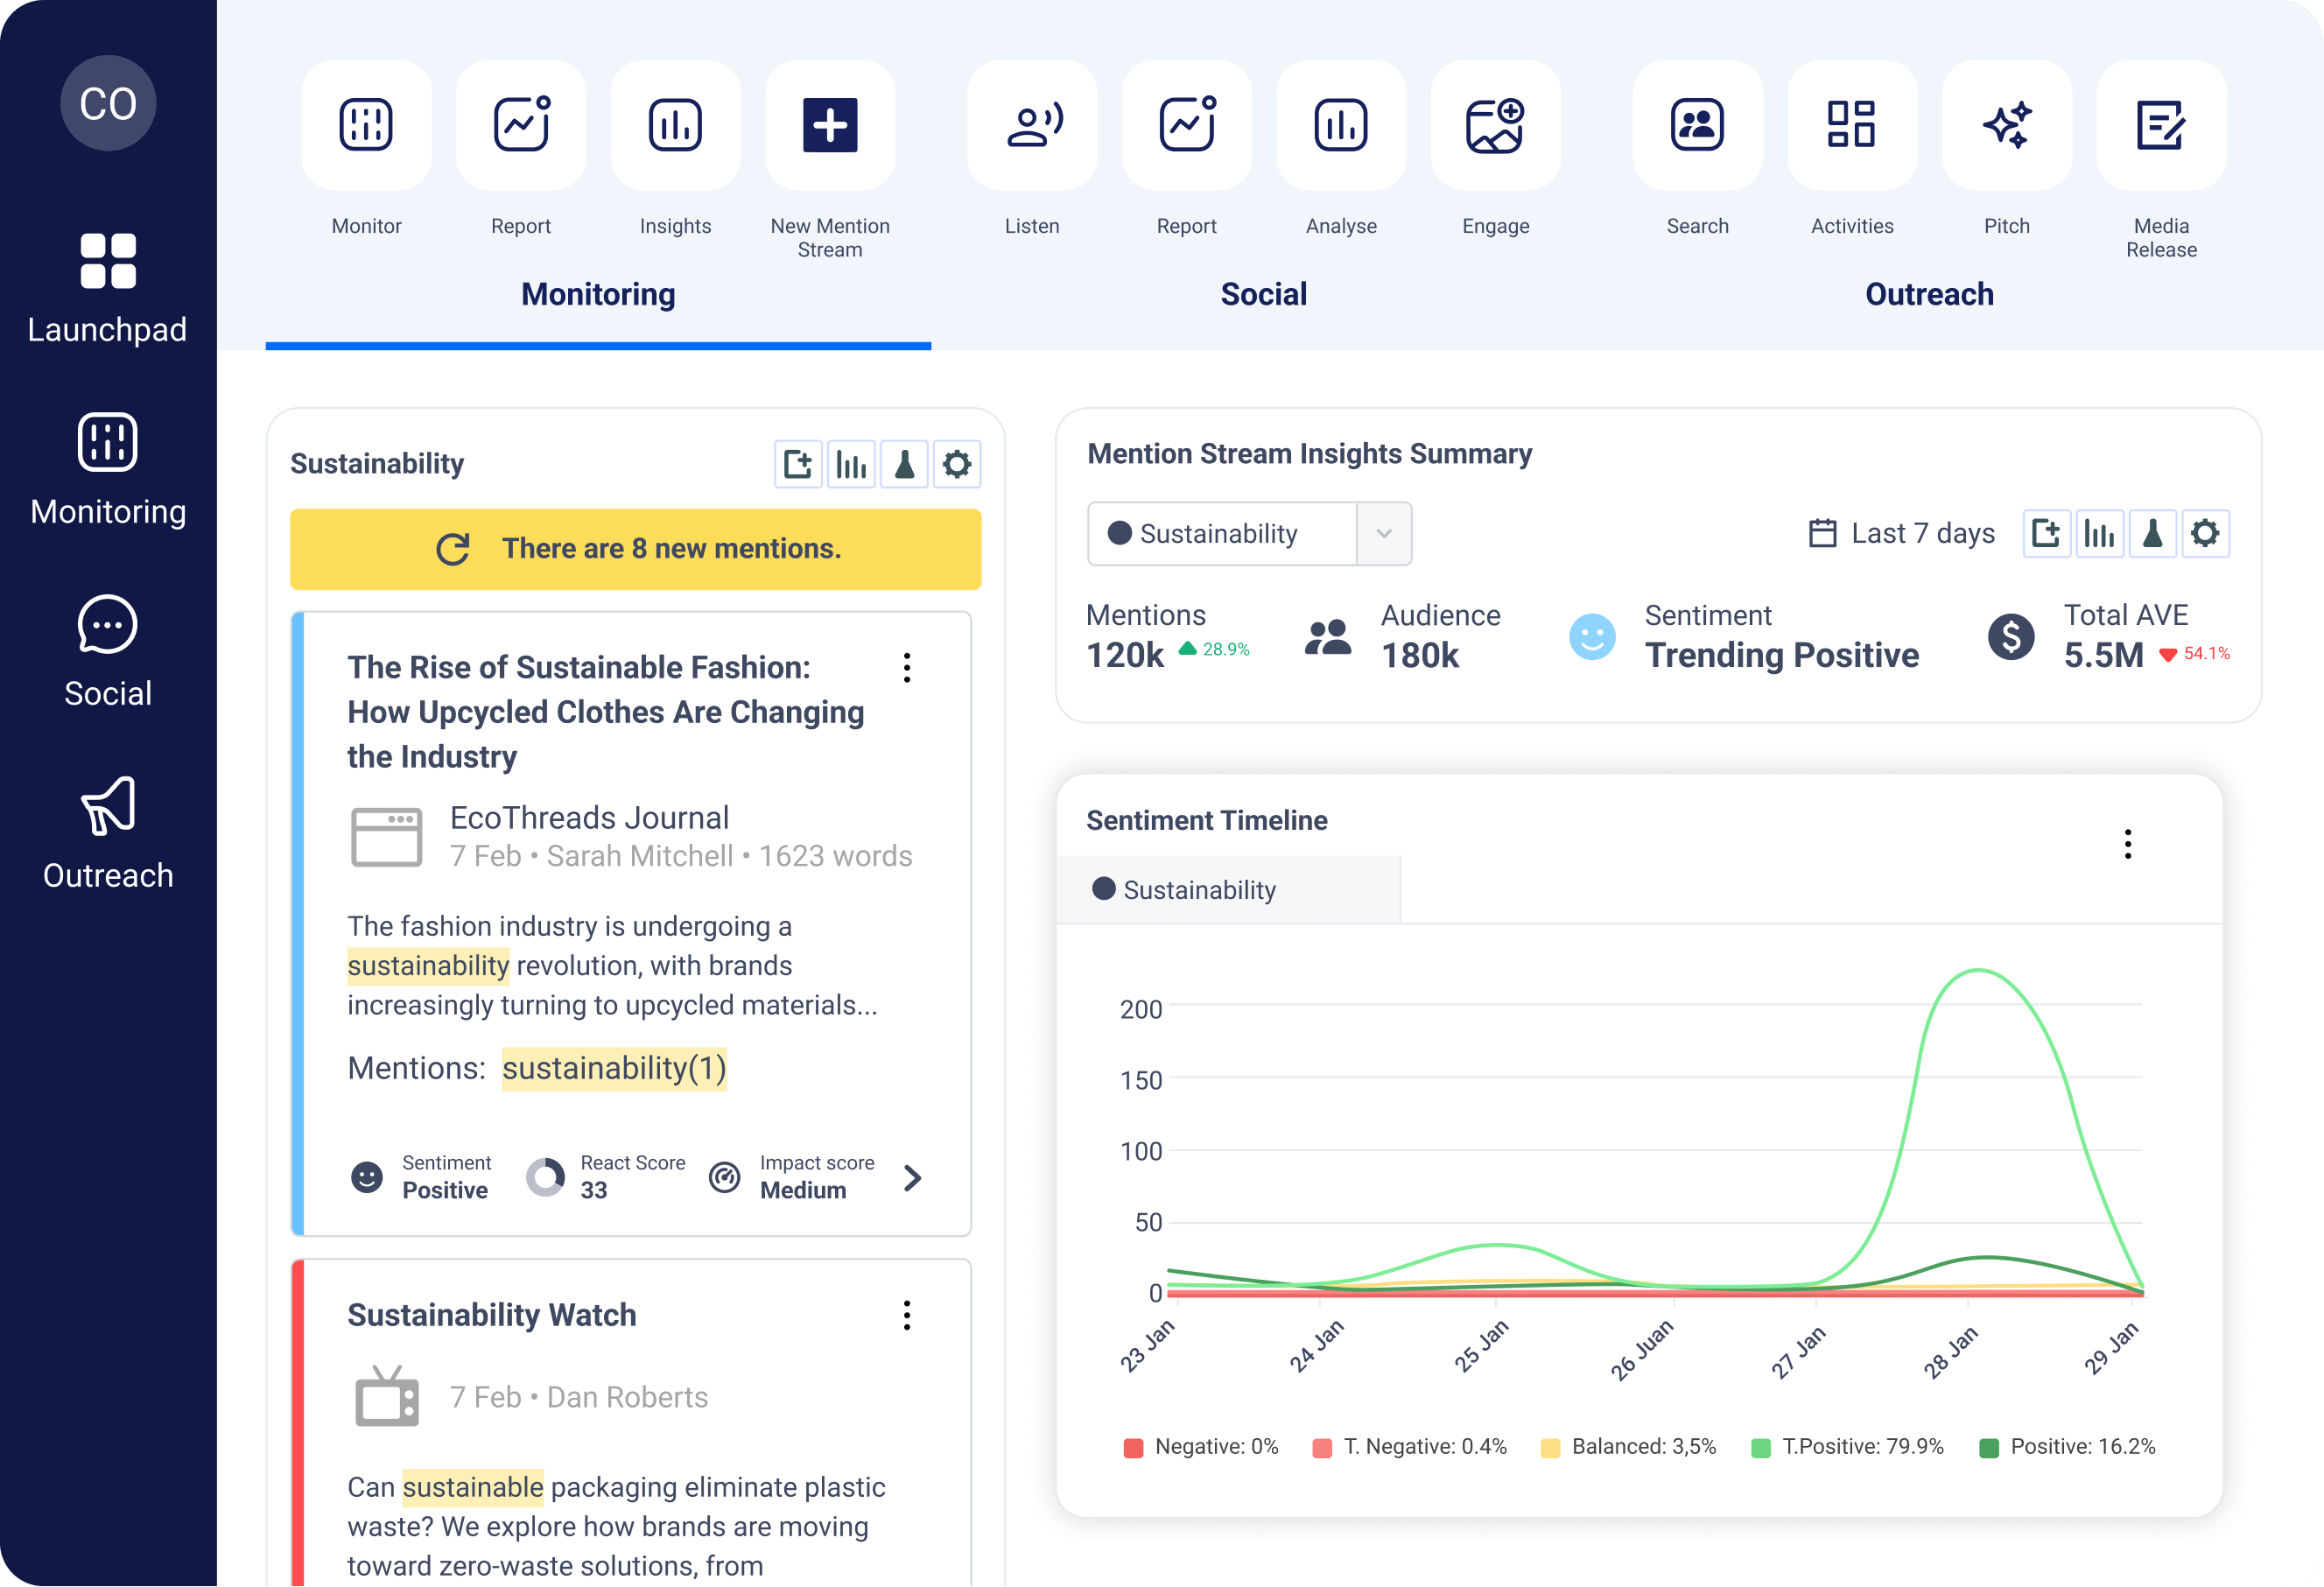Expand the Sustainable Fashion article chevron arrow
Image resolution: width=2324 pixels, height=1587 pixels.
tap(911, 1178)
